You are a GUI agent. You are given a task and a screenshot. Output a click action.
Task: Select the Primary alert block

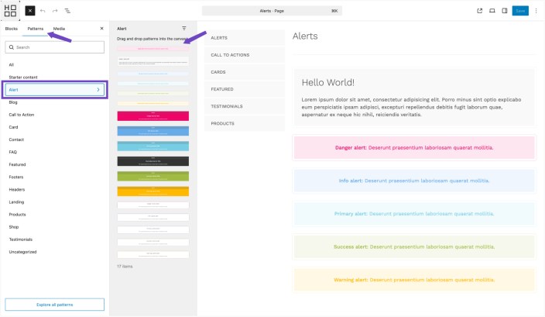[x=414, y=214]
